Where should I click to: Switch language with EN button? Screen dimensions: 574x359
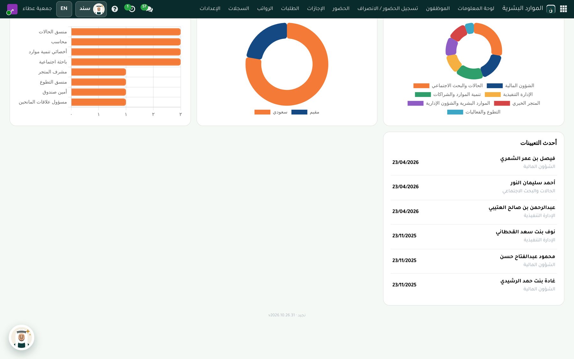(x=64, y=9)
